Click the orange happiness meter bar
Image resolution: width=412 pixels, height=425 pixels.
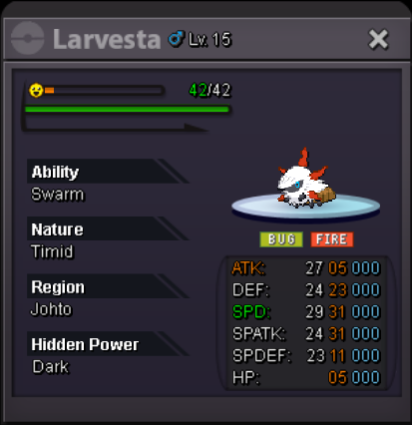49,90
